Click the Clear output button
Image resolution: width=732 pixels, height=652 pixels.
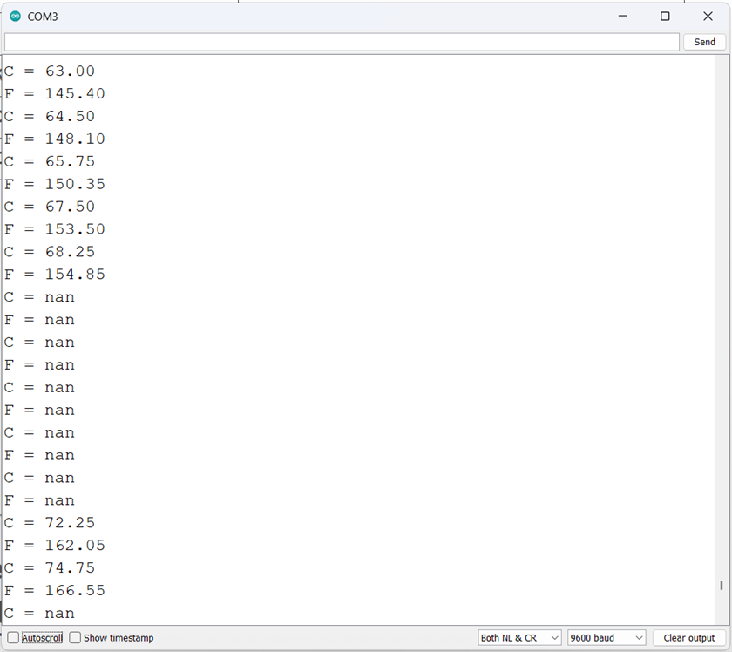688,637
